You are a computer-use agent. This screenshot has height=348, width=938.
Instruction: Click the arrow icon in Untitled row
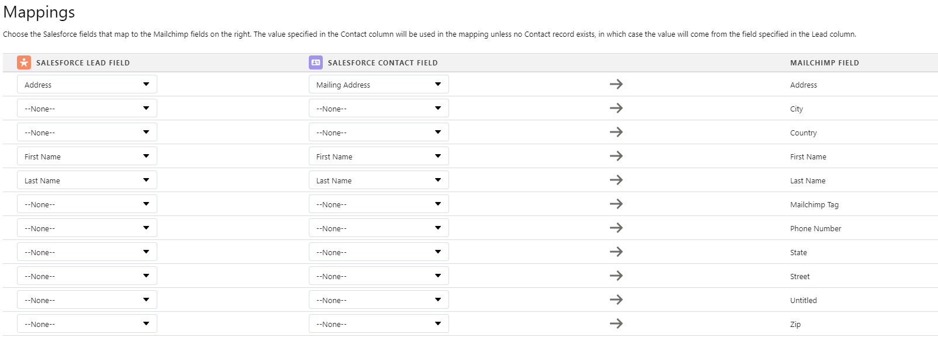click(616, 300)
